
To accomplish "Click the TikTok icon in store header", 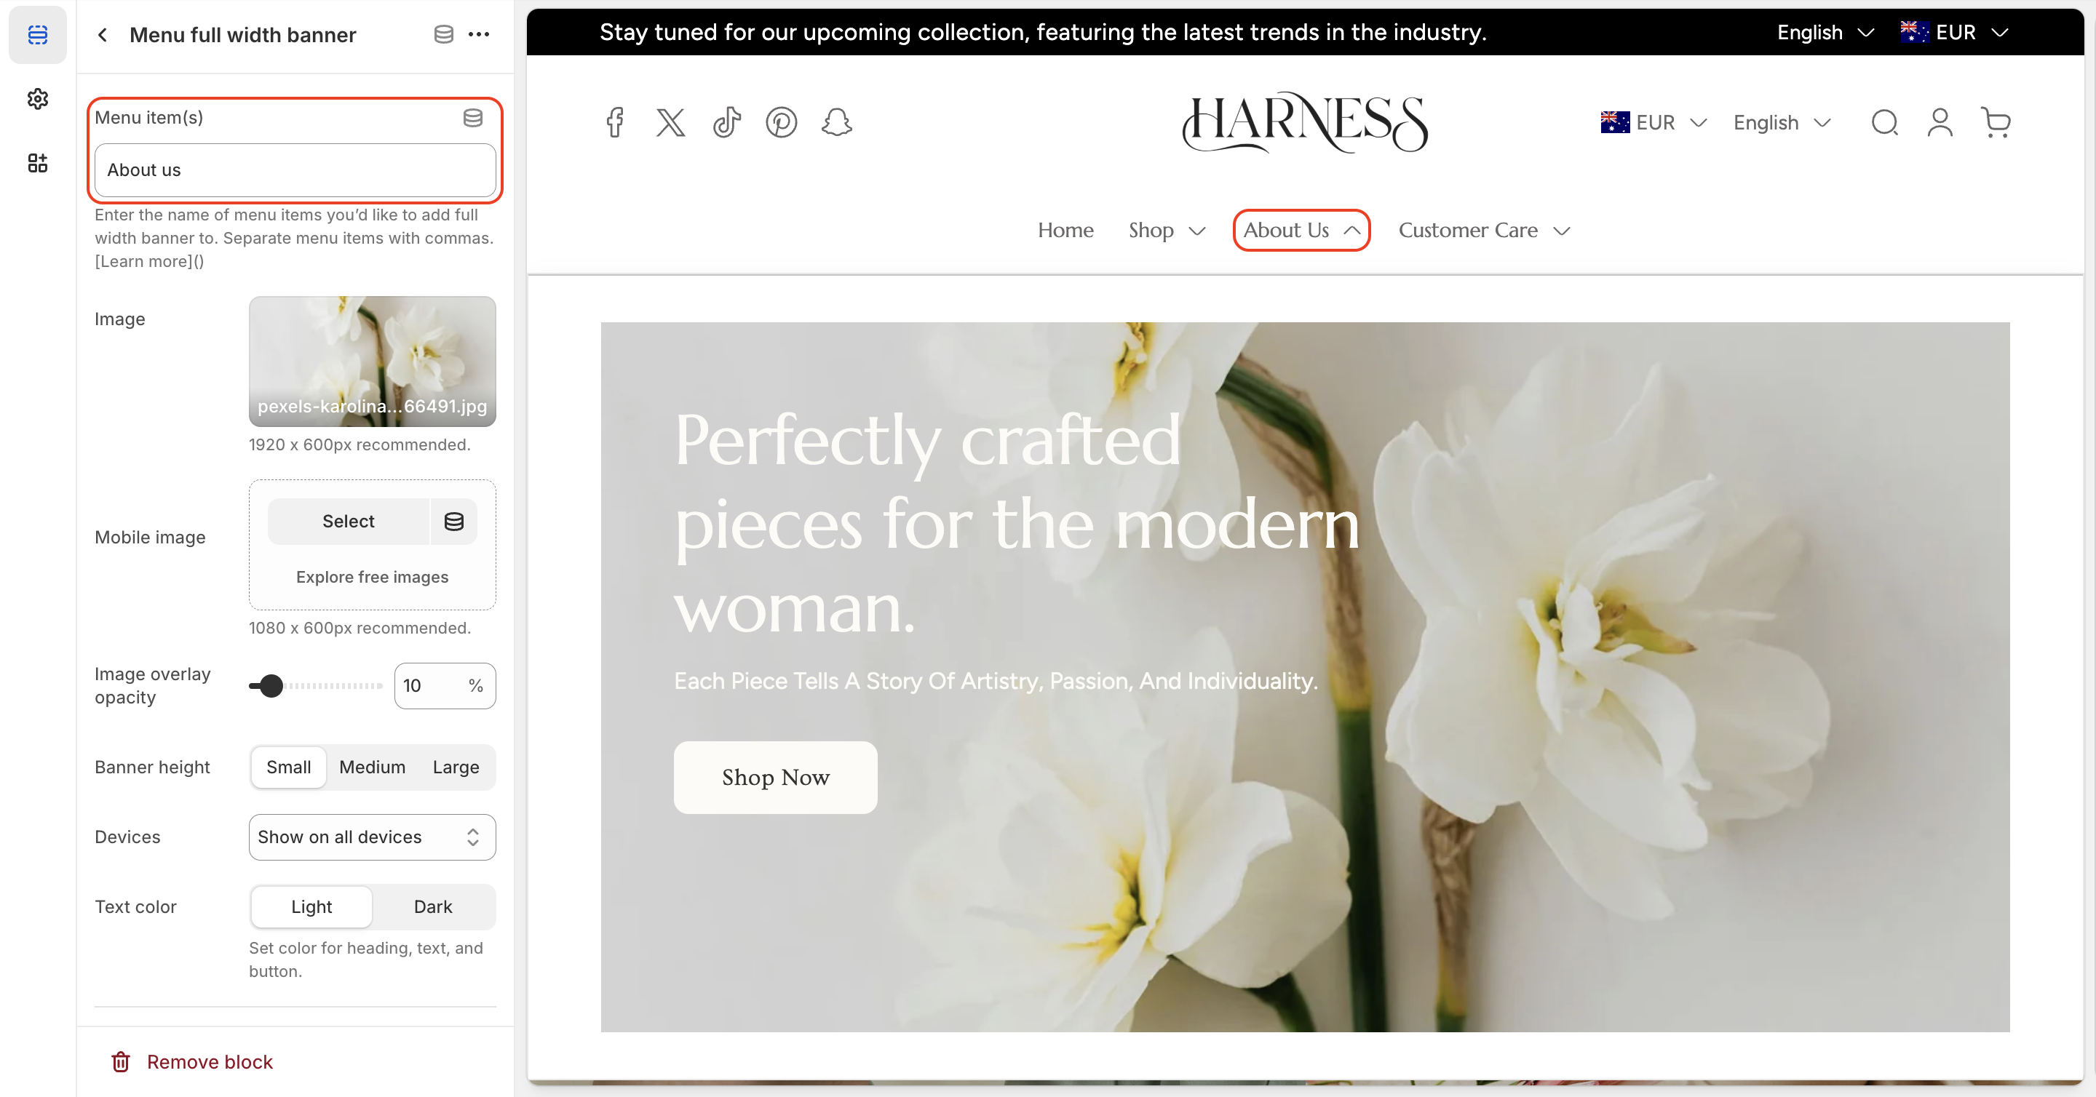I will tap(726, 123).
